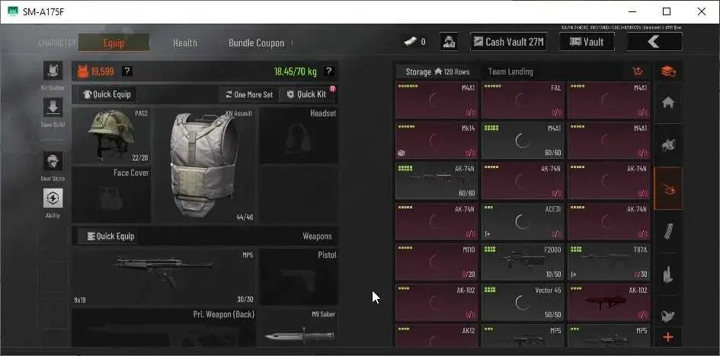Open the Vault button
Image resolution: width=720 pixels, height=356 pixels.
(x=587, y=42)
